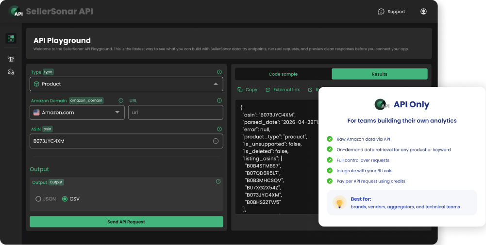486x245 pixels.
Task: Click checkmark beside Integrate with your BI tools
Action: coord(330,170)
